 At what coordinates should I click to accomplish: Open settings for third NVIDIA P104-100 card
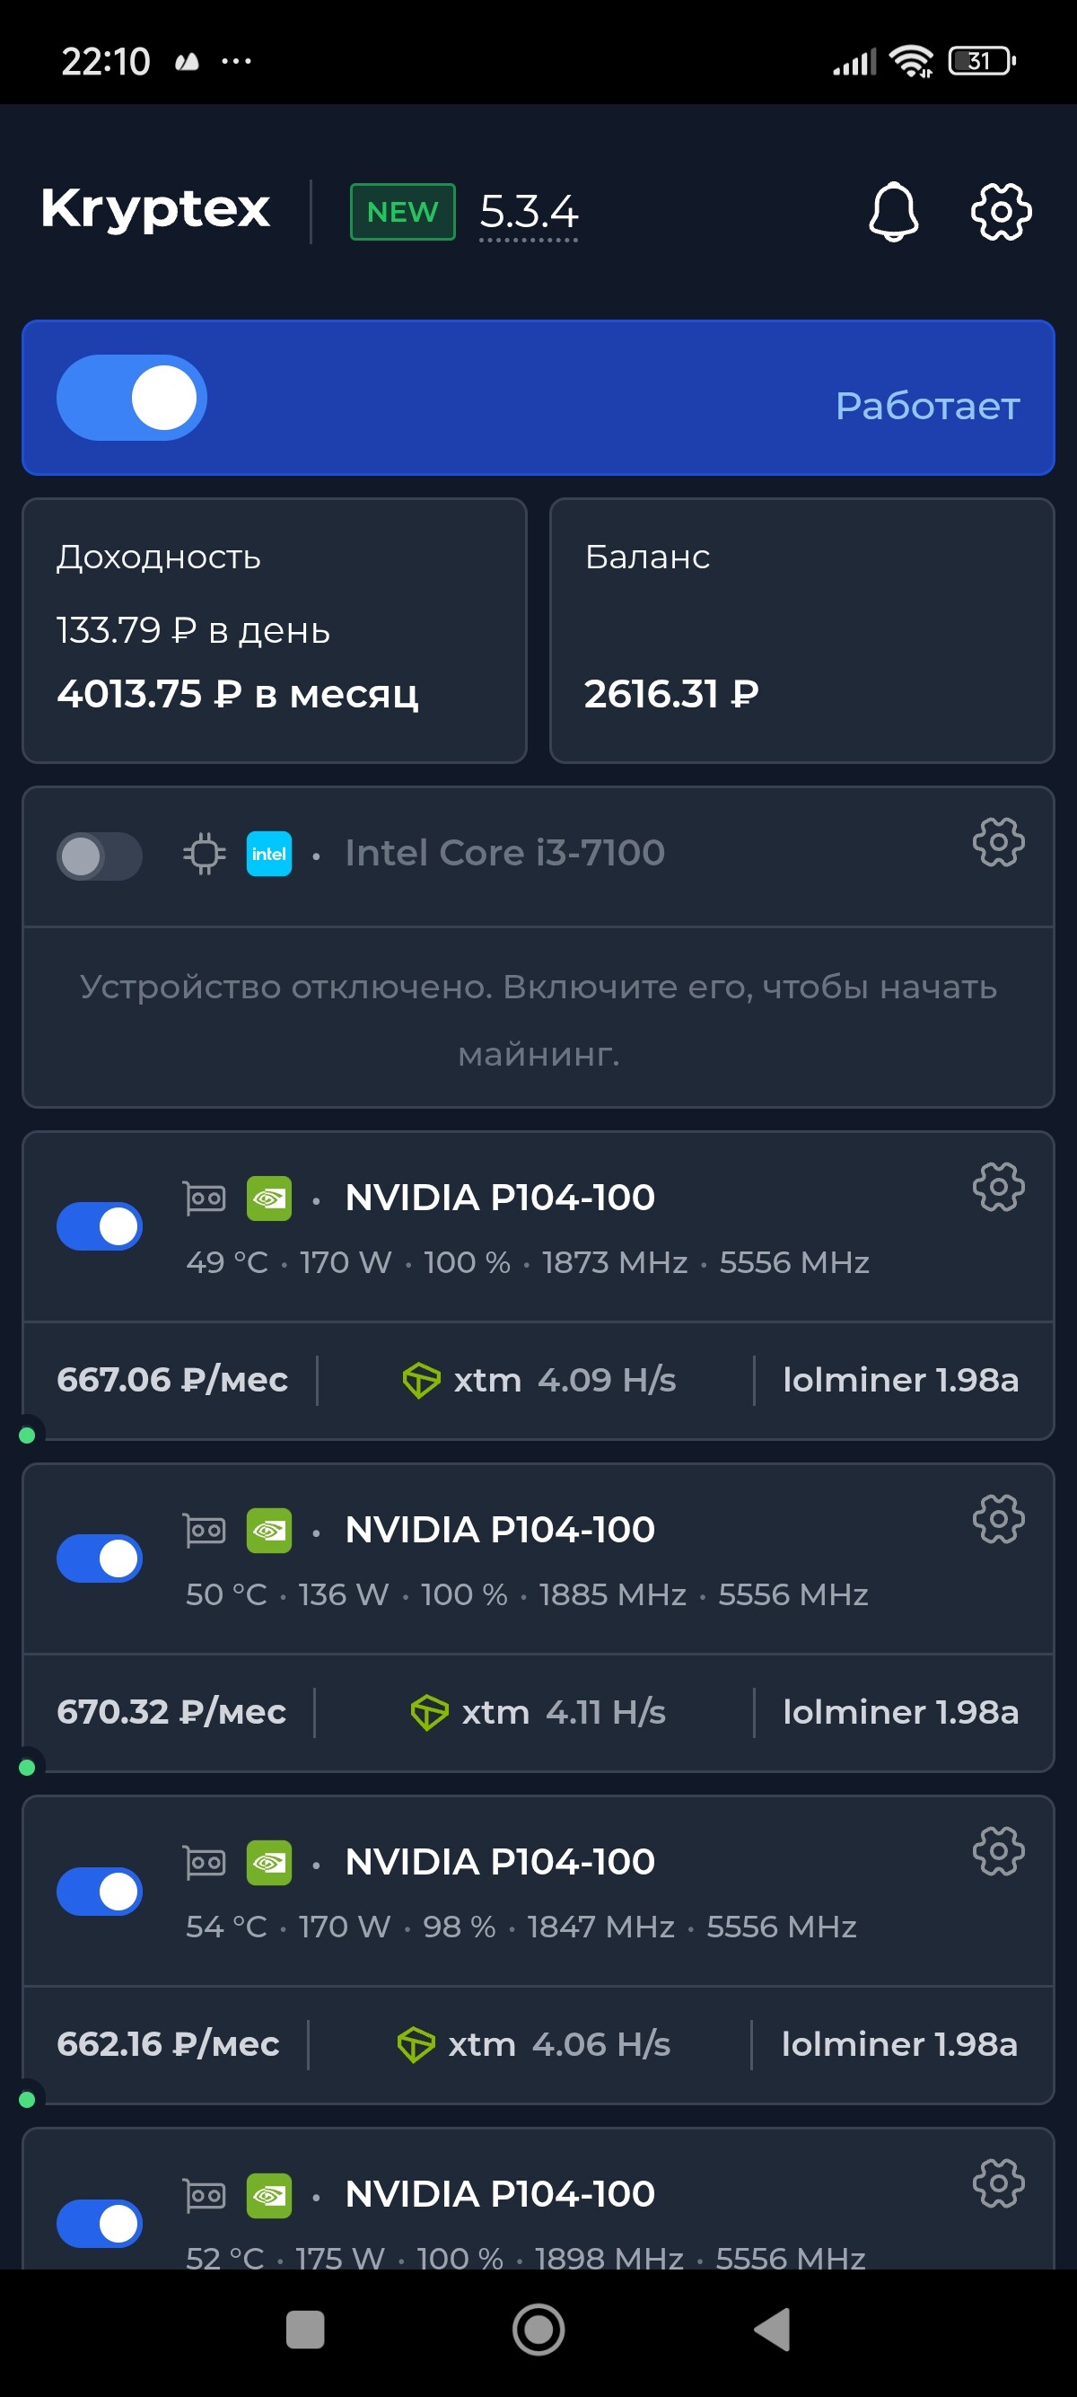[x=998, y=1851]
